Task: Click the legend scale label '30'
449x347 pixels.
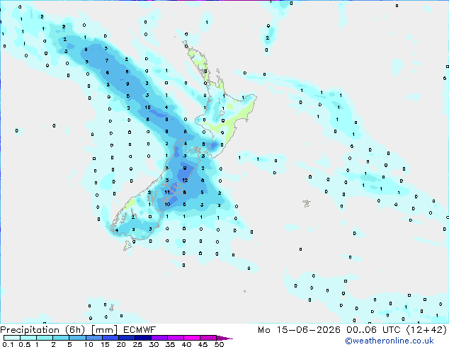Action: pyautogui.click(x=154, y=344)
